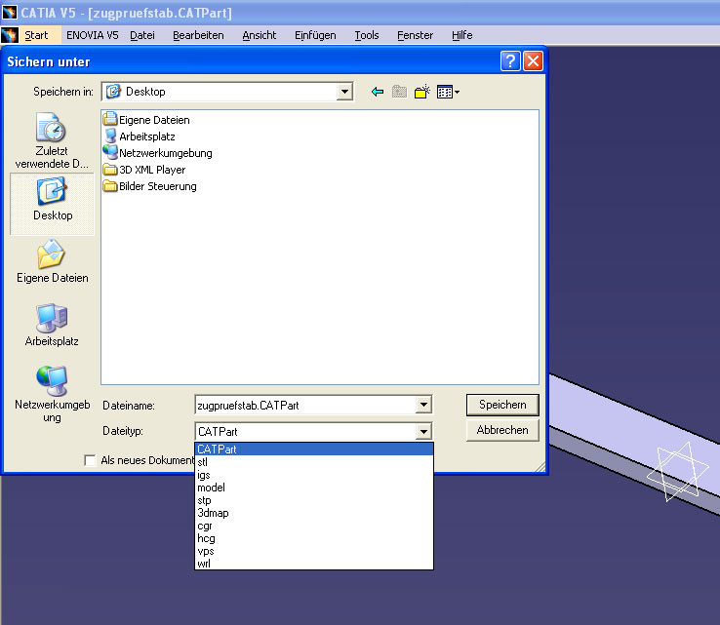Open the ENOVIA V5 menu

point(93,35)
